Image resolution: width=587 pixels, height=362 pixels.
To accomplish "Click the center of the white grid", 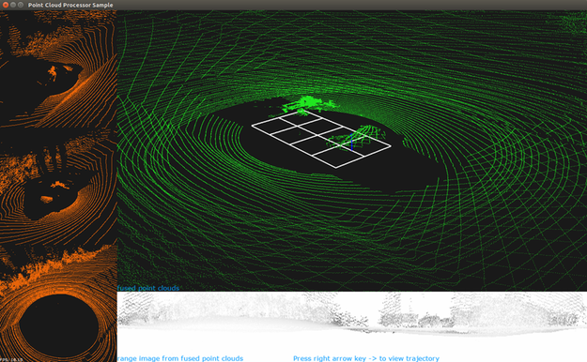I will point(321,139).
